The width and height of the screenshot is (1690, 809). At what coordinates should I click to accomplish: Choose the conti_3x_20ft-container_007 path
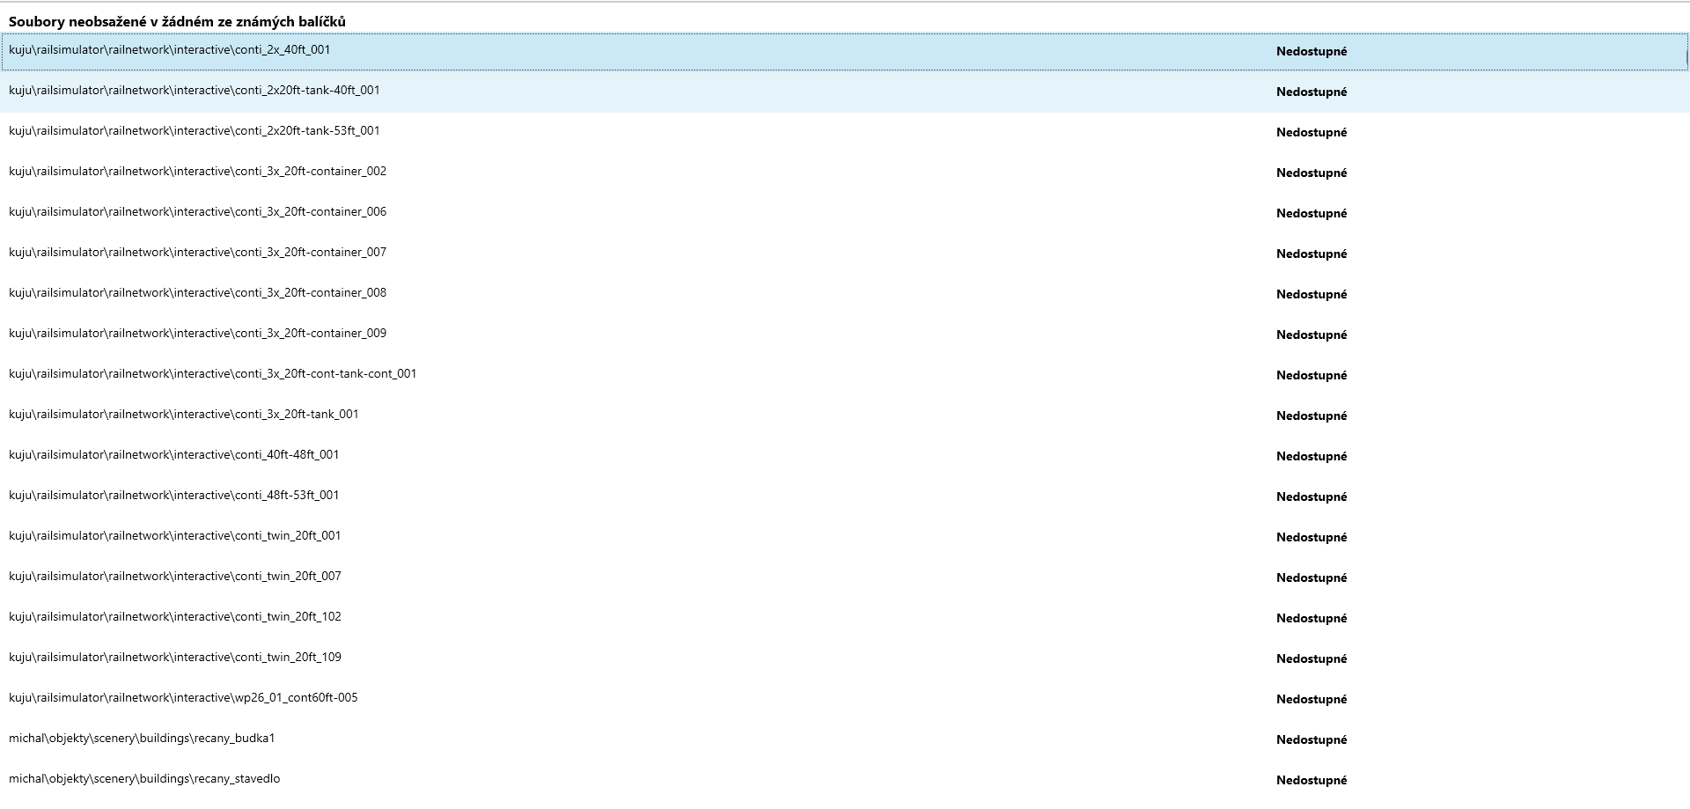pos(197,253)
